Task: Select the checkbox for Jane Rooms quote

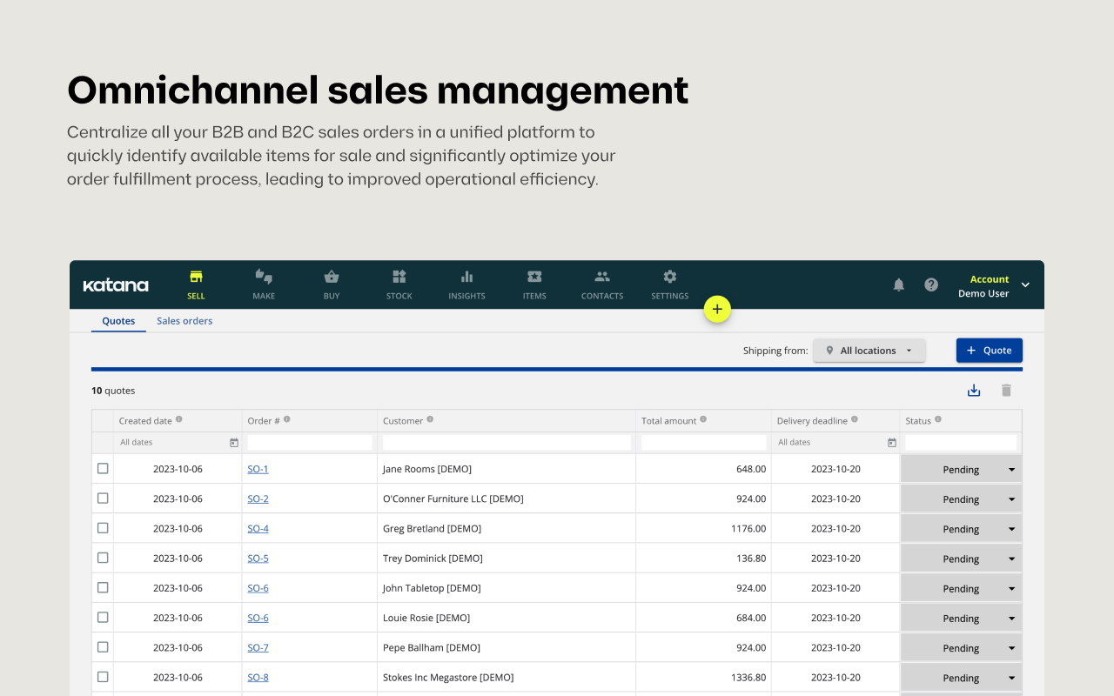Action: 103,469
